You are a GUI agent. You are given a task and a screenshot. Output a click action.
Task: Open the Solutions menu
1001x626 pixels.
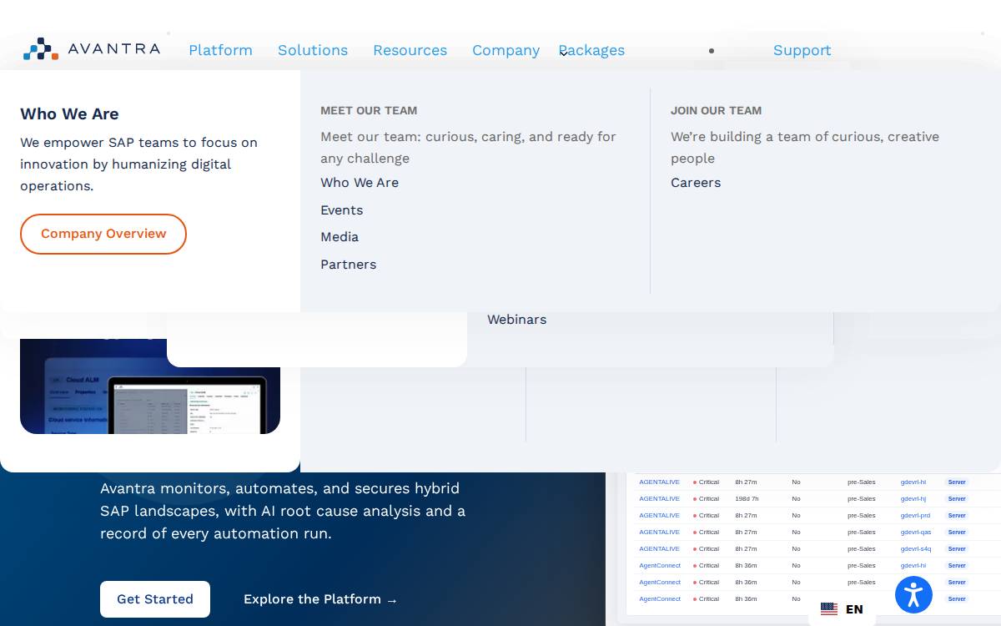[x=313, y=50]
